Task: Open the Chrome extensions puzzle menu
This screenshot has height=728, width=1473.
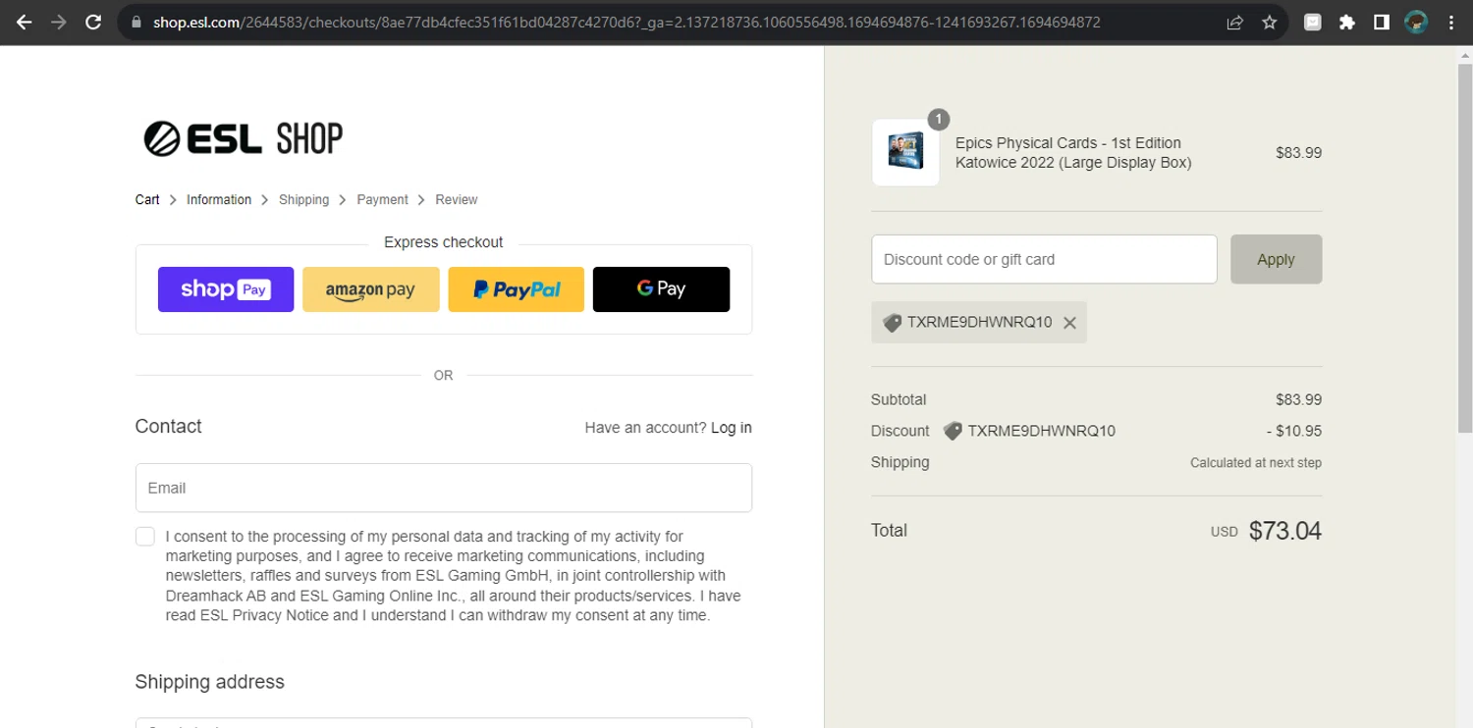Action: coord(1347,22)
